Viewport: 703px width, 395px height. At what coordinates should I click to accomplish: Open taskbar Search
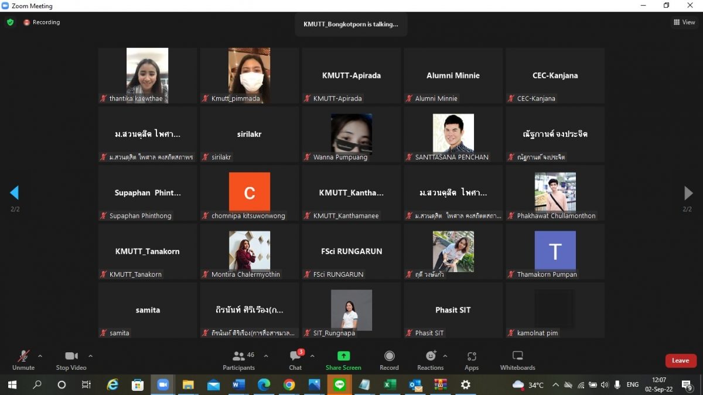[x=37, y=385]
